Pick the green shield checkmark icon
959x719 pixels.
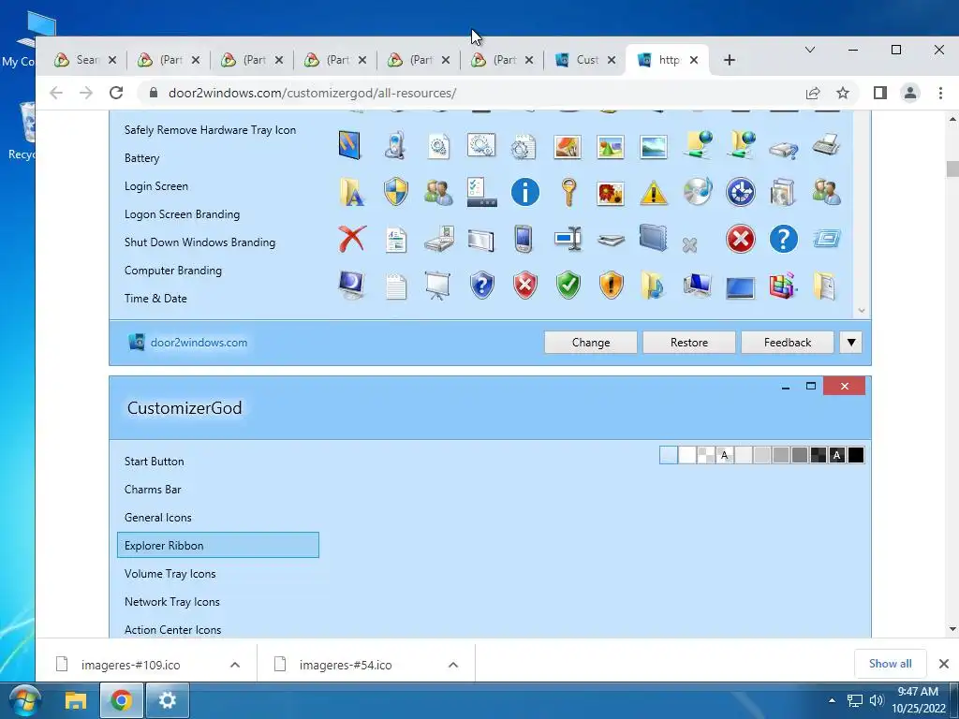568,285
